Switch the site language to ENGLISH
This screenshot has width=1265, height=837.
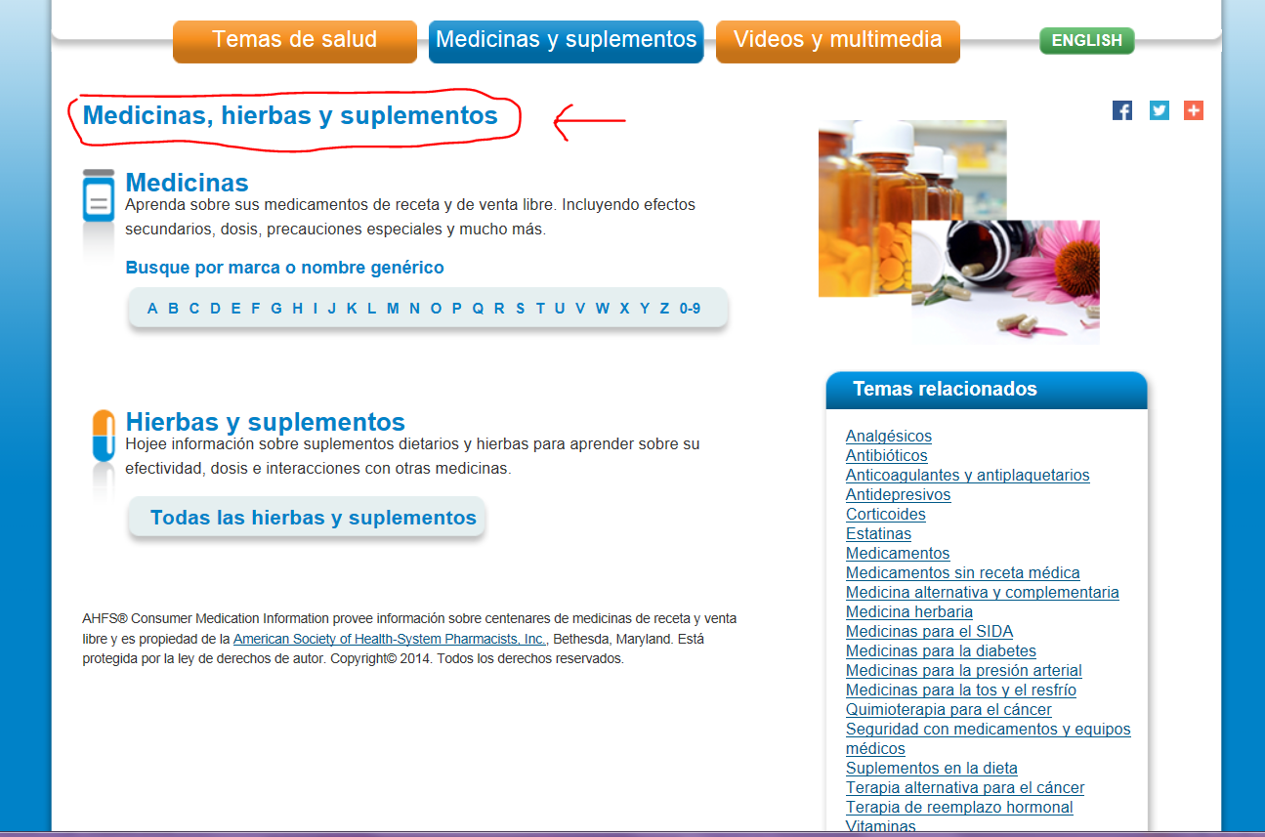coord(1086,41)
